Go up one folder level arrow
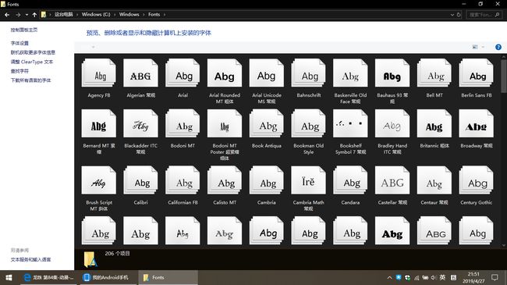The image size is (507, 285). (x=34, y=15)
